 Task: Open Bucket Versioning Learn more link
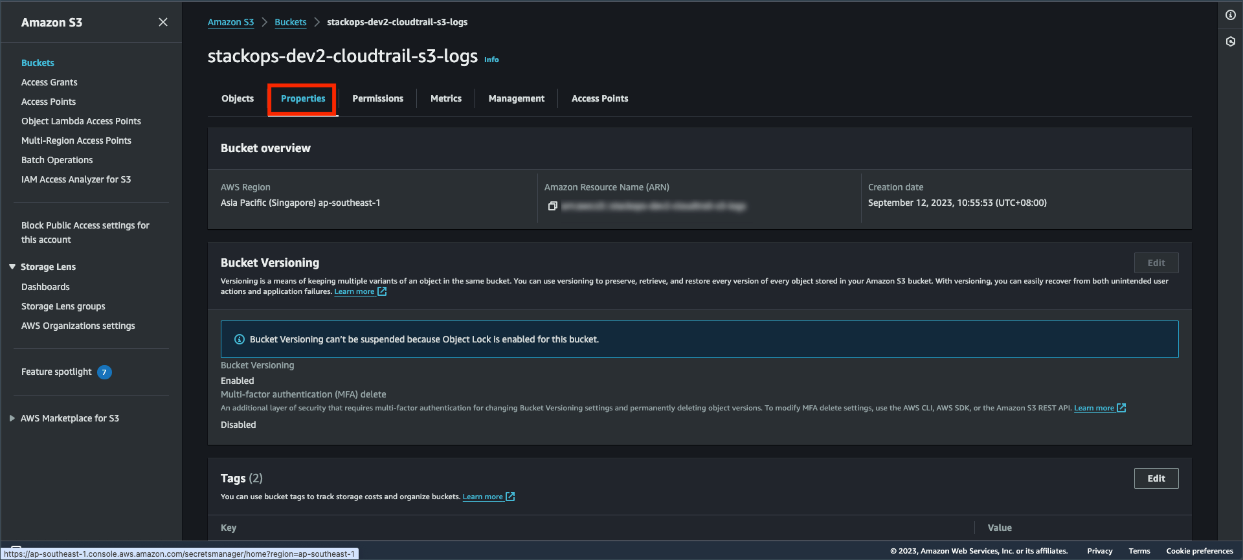click(361, 291)
